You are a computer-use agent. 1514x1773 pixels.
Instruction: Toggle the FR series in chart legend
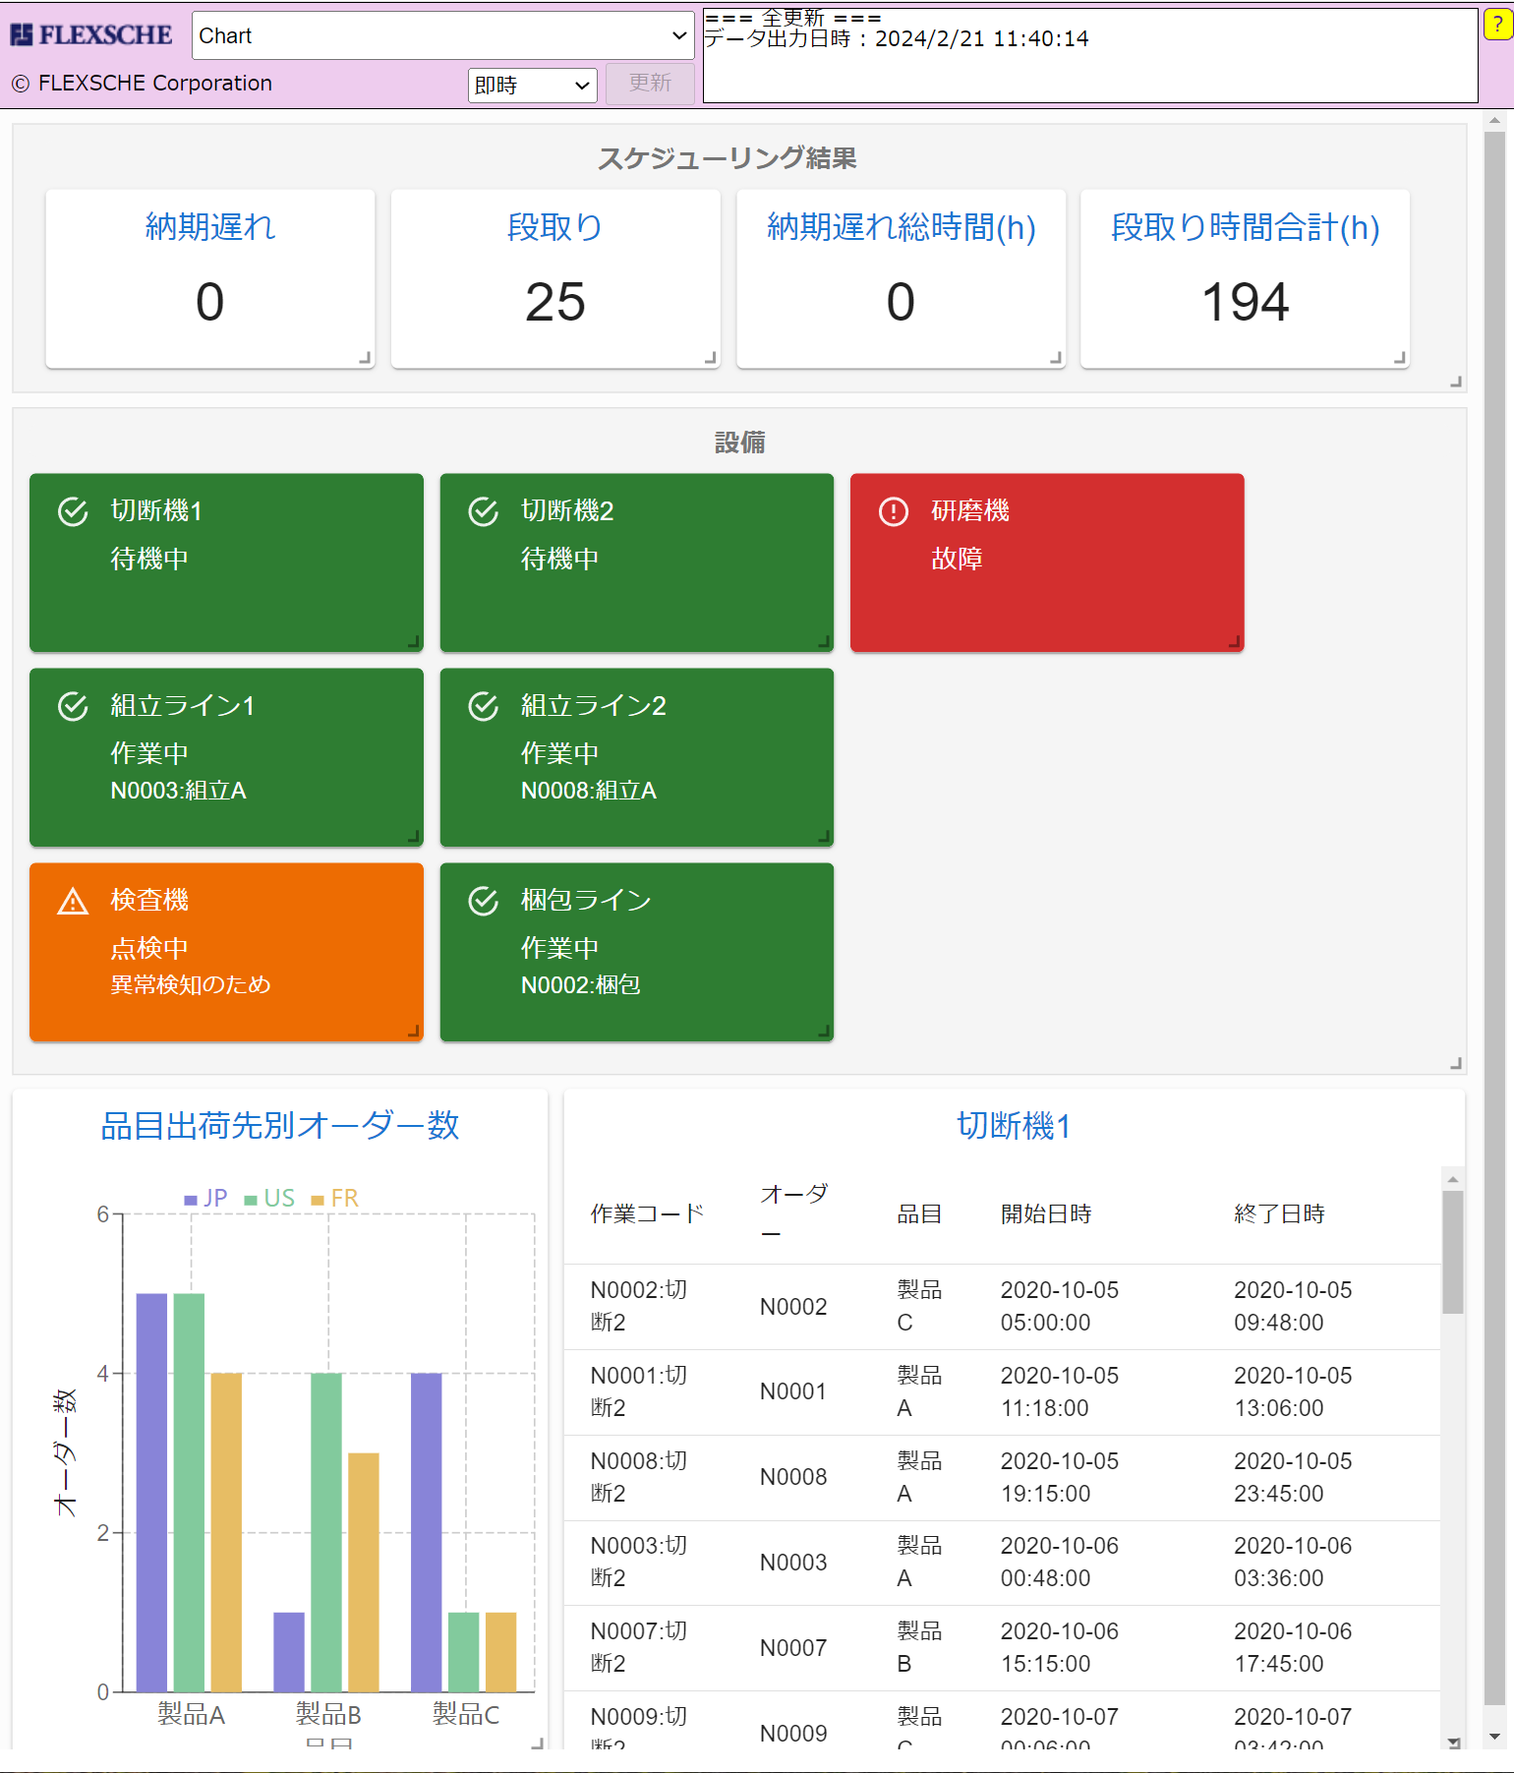click(334, 1198)
